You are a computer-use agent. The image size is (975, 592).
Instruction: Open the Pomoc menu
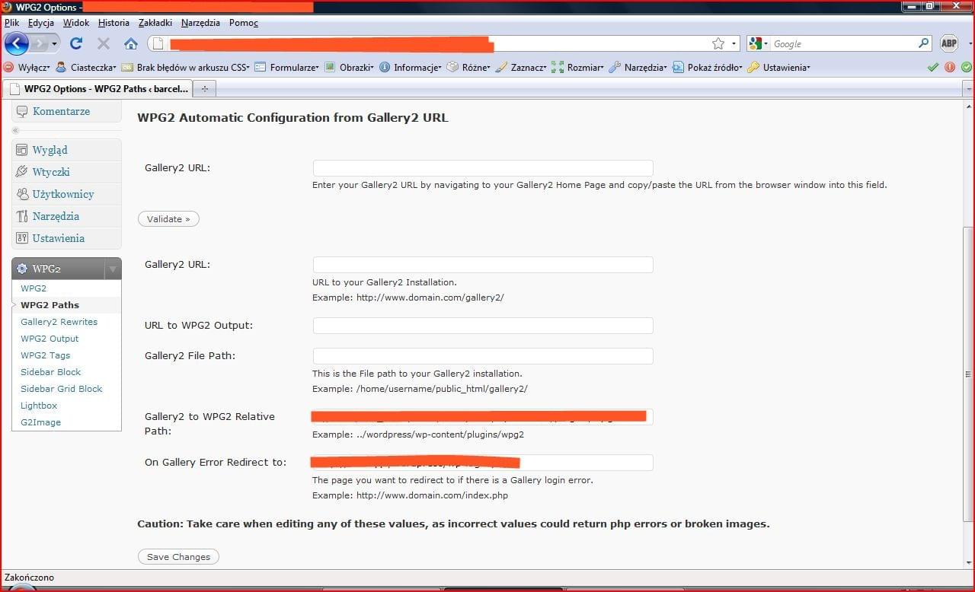(244, 23)
